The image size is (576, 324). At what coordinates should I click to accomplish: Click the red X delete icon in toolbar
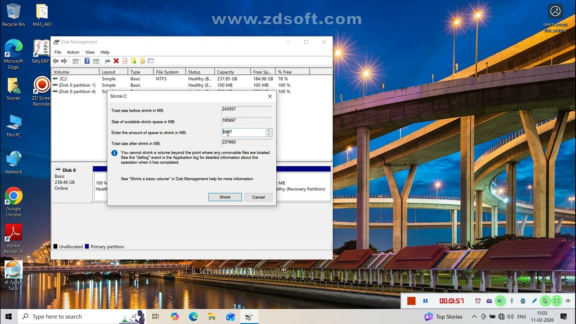(x=116, y=61)
